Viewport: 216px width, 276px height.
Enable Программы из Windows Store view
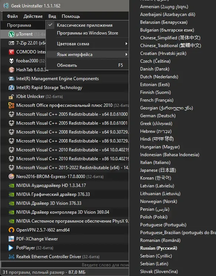87,33
